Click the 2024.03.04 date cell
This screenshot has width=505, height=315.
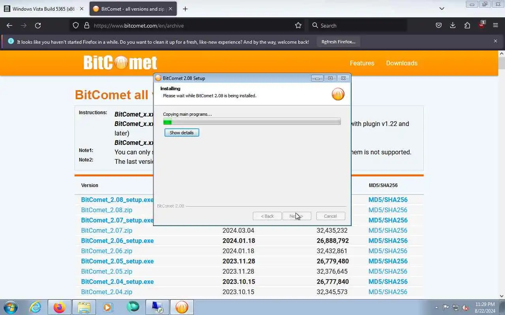(238, 230)
